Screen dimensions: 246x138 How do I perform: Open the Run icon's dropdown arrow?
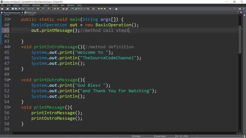click(x=40, y=9)
